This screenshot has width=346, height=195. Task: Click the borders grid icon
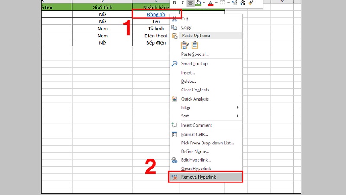(223, 3)
